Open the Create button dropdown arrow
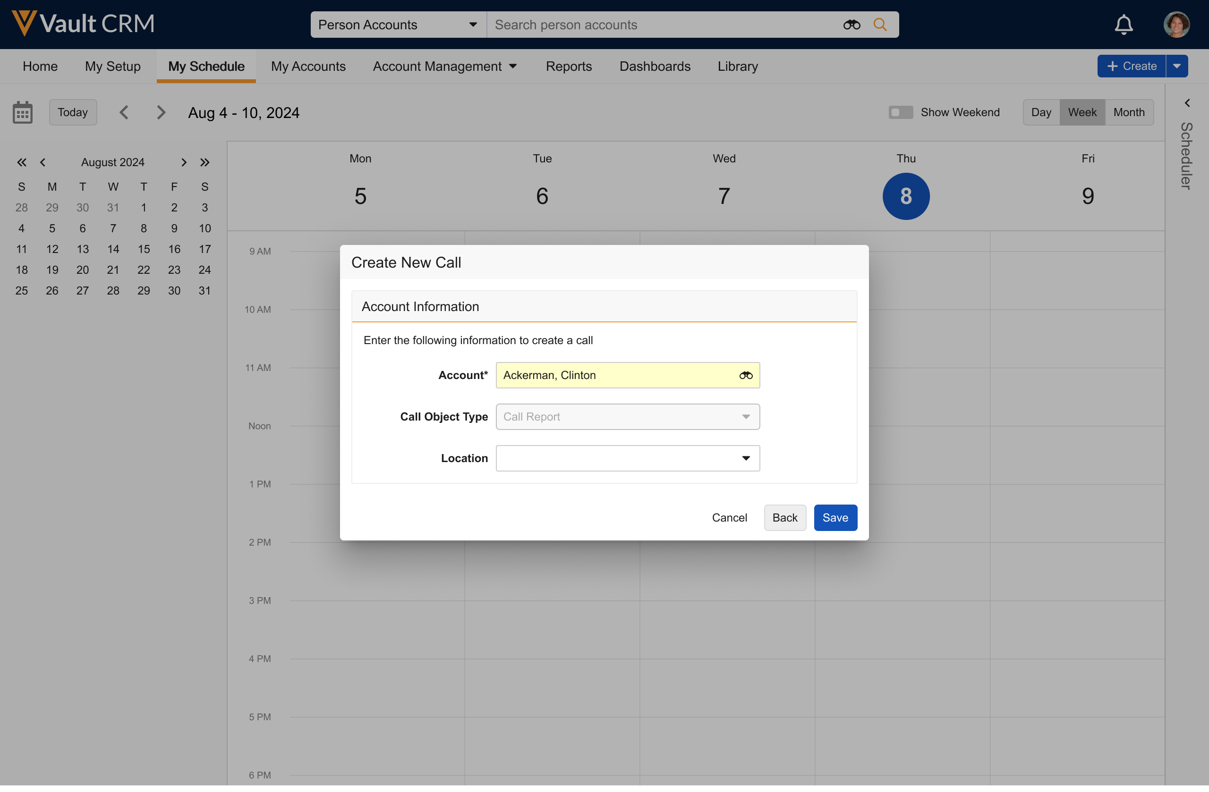The image size is (1209, 792). (x=1176, y=66)
